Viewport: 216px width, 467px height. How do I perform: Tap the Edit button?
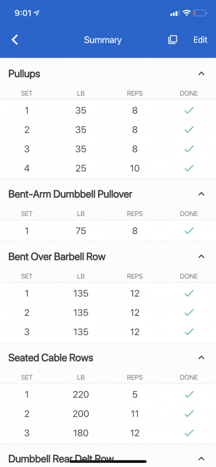point(200,40)
